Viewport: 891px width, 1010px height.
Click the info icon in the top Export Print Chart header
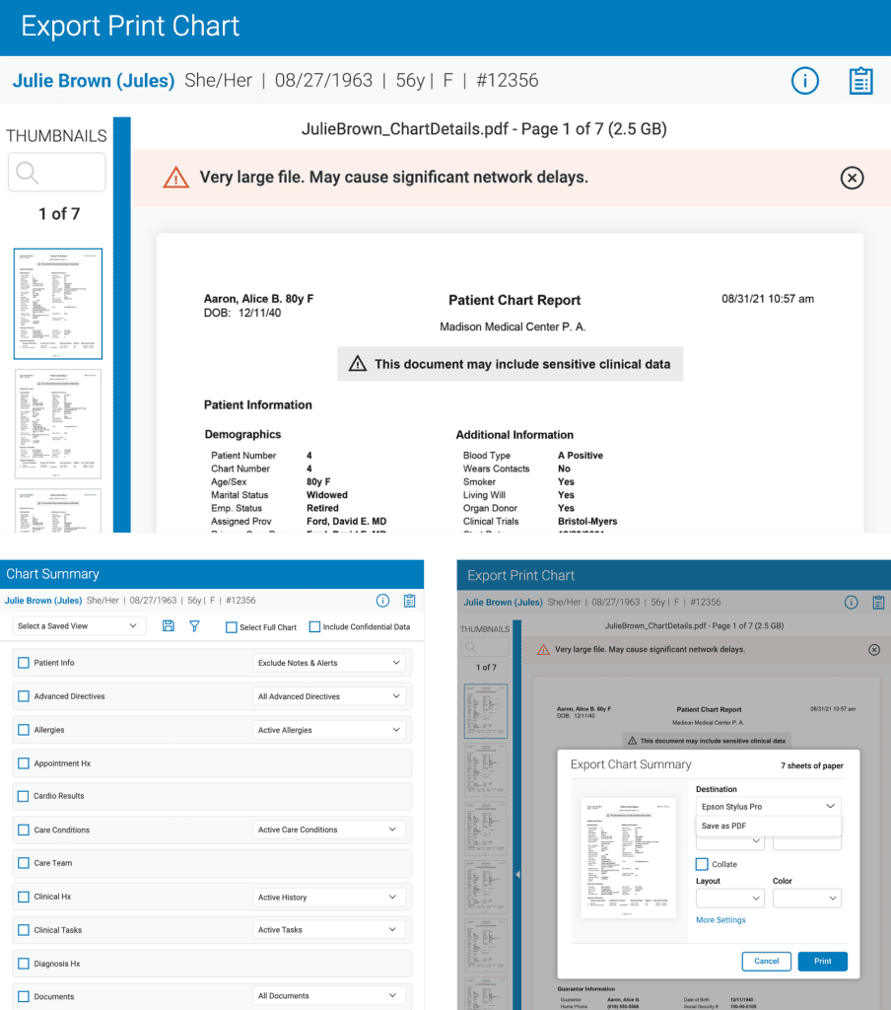point(804,82)
